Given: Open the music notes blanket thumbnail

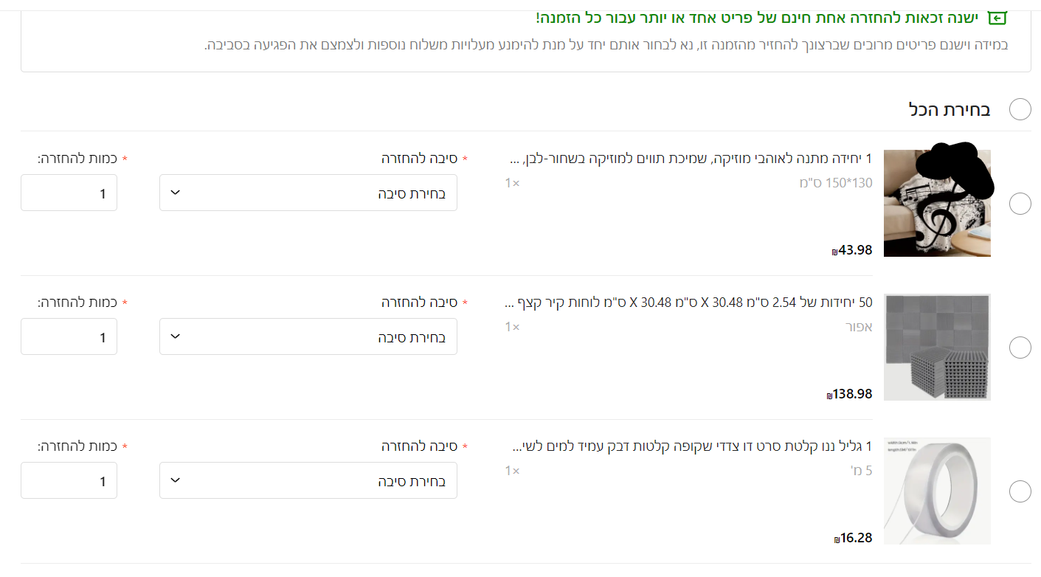Looking at the screenshot, I should [x=937, y=204].
